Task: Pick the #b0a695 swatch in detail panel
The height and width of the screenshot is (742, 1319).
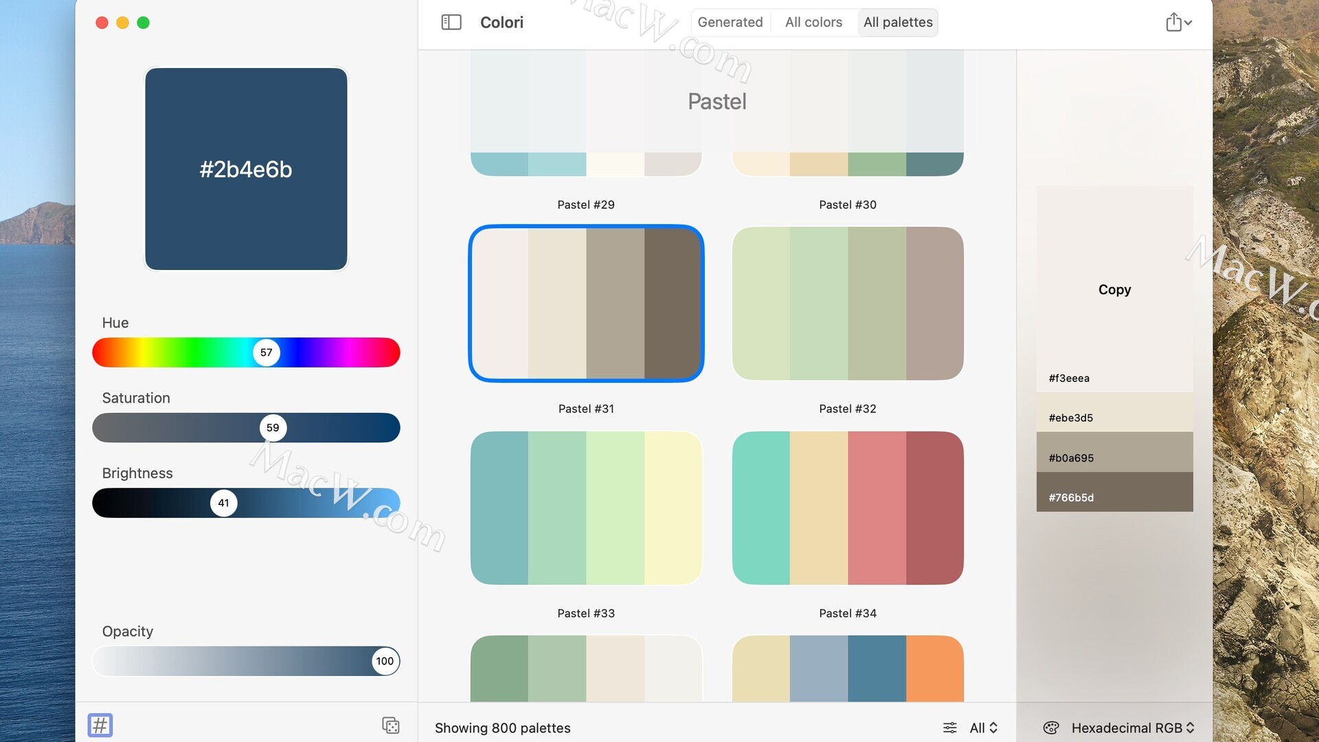Action: click(1114, 452)
